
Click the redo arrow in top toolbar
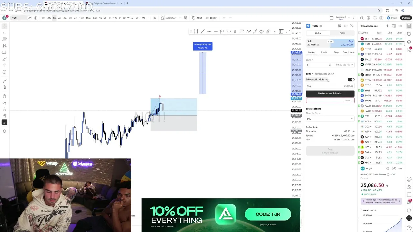(x=230, y=18)
